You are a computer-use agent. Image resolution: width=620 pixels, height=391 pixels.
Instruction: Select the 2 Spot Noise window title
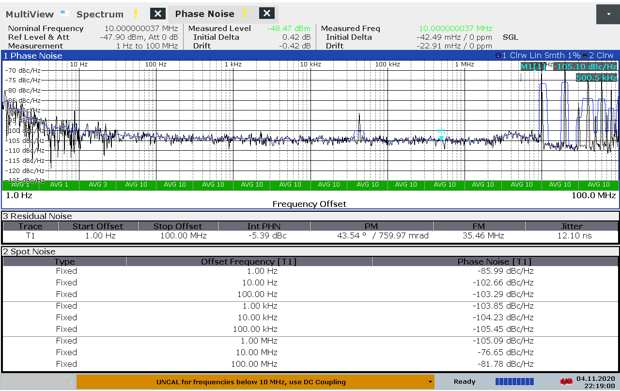(x=30, y=251)
